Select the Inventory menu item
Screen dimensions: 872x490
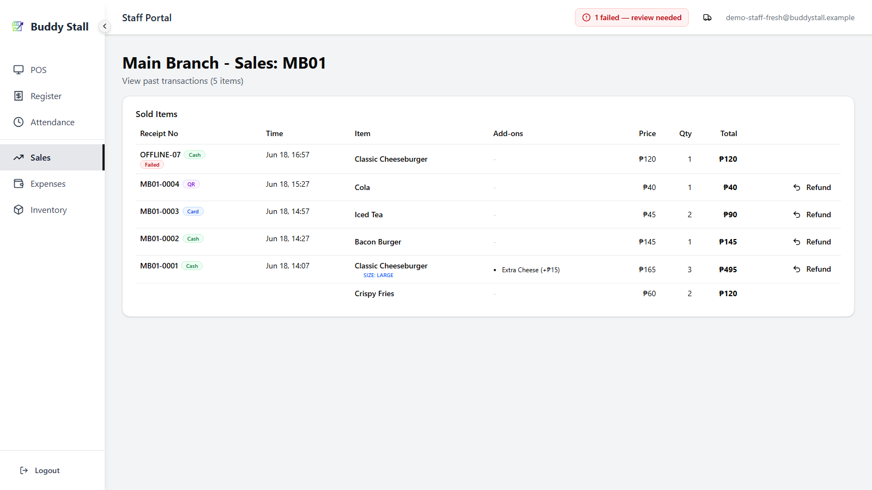click(52, 210)
